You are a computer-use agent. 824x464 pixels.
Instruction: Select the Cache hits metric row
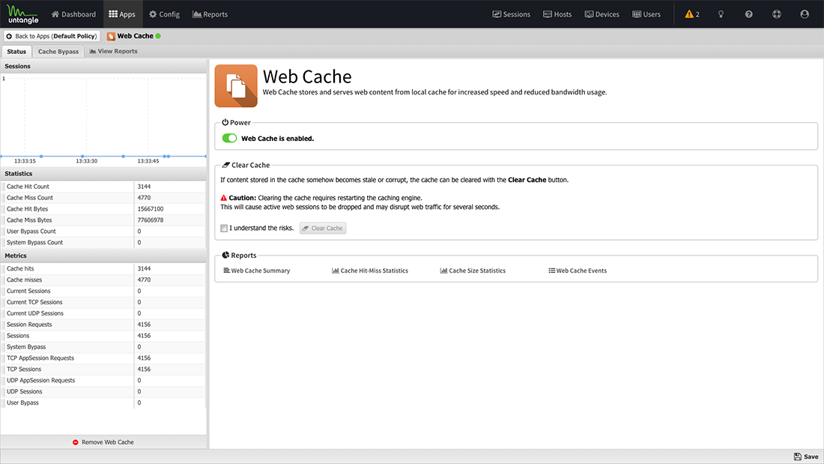pyautogui.click(x=103, y=269)
